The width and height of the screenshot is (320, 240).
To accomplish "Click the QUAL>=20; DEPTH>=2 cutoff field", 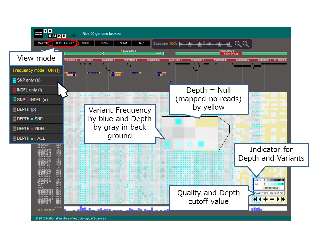I will 269,193.
